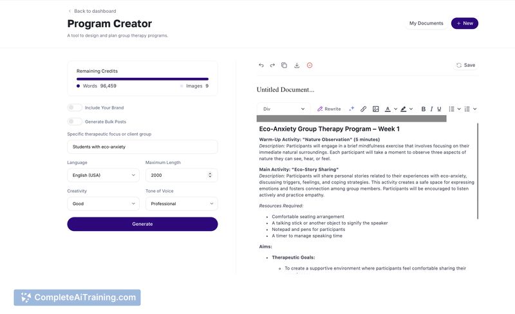
Task: Insert an image using the image icon
Action: pyautogui.click(x=376, y=109)
